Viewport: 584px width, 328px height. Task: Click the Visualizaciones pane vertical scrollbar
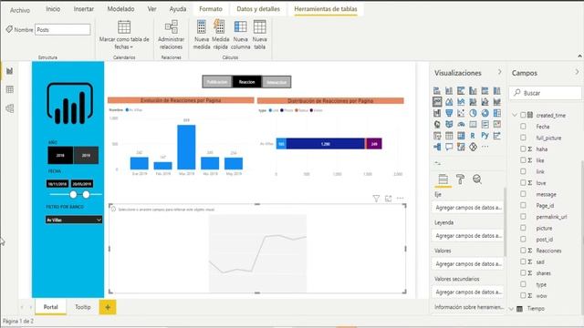tap(505, 221)
